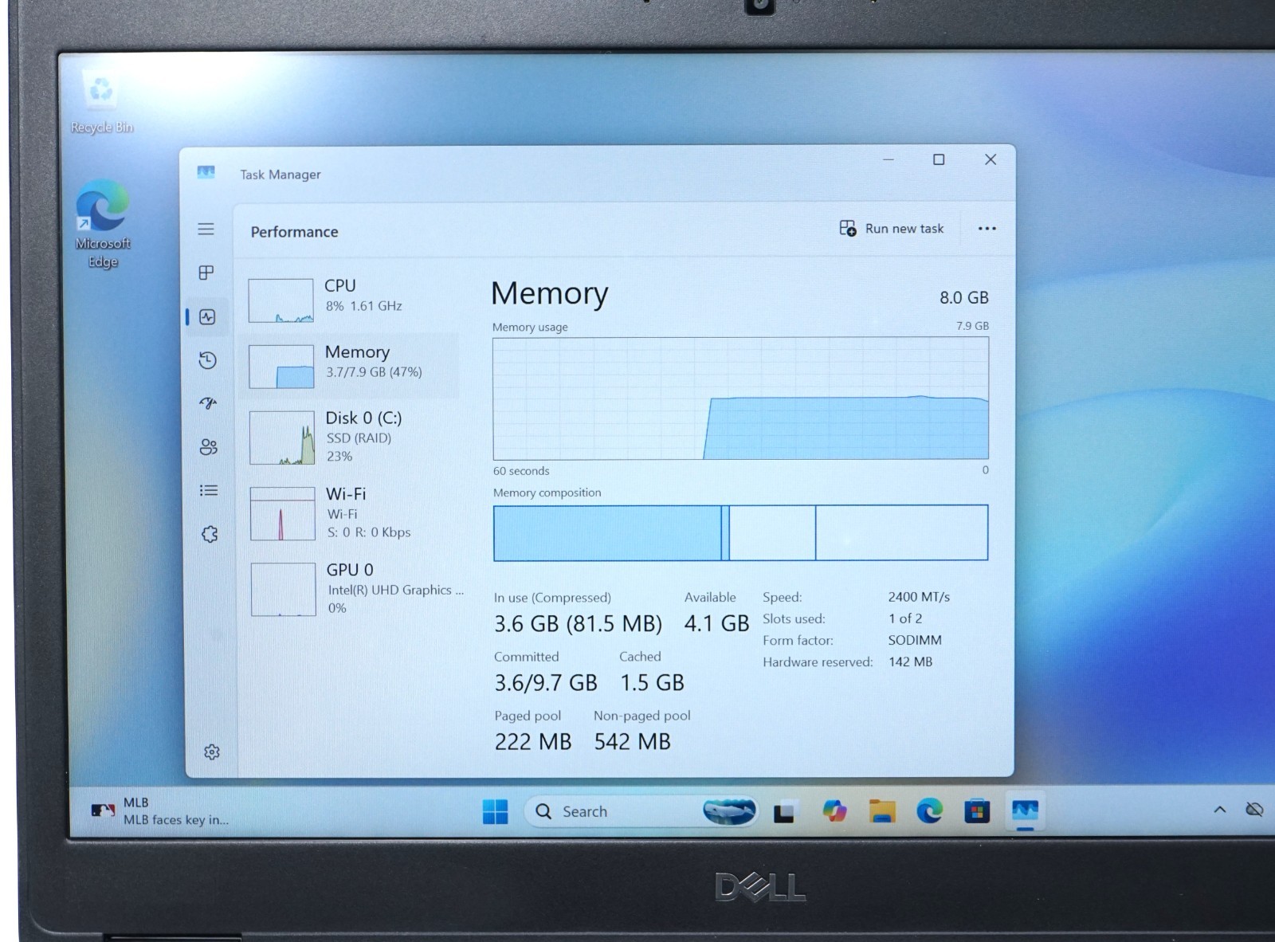1275x942 pixels.
Task: Select the Memory performance entry
Action: 351,365
